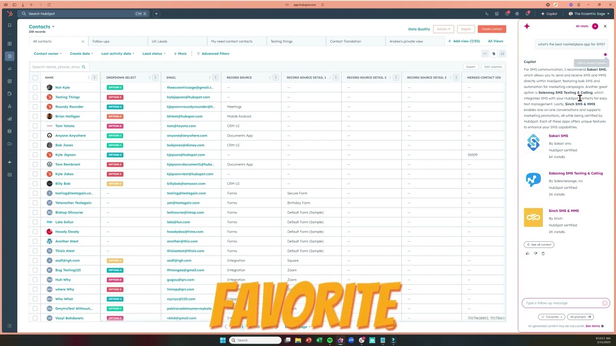Expand the Lead status filter
The image size is (616, 346).
point(154,54)
